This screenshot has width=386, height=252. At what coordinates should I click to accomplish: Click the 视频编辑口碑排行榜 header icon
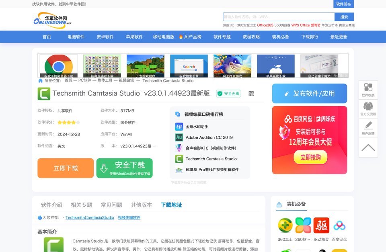coord(178,114)
